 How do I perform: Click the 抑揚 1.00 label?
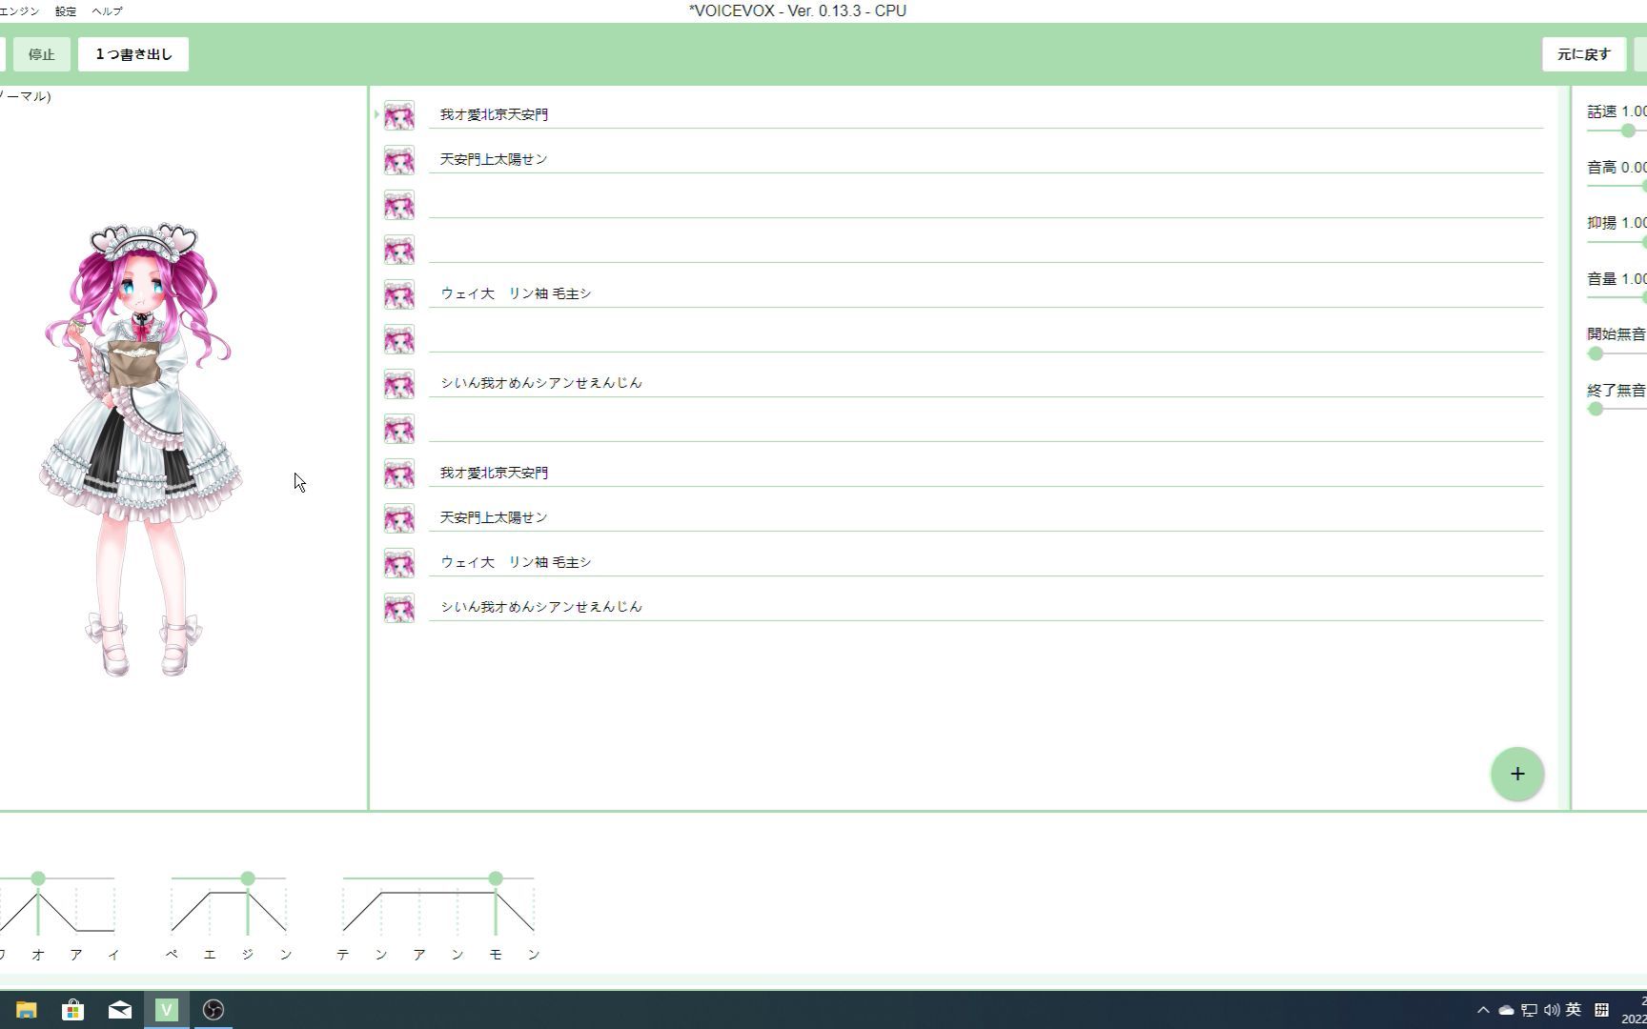1616,223
